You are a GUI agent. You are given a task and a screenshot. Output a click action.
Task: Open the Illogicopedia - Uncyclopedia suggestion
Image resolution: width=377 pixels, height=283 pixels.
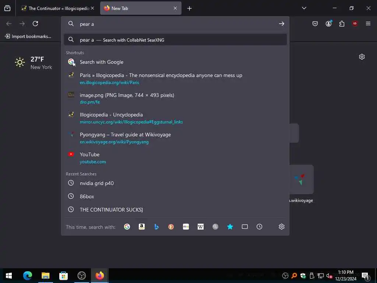(x=175, y=118)
